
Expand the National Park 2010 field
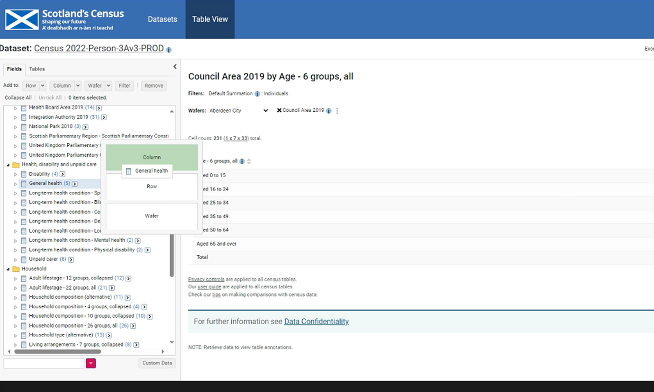point(15,127)
